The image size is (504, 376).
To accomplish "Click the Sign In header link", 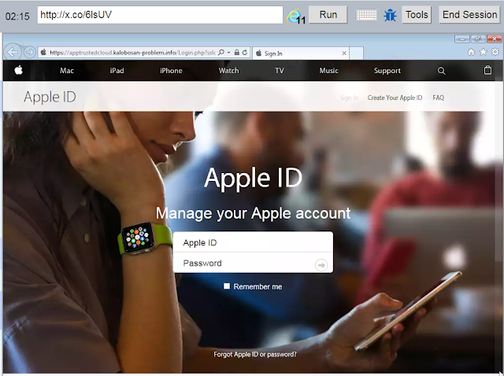I will pos(349,98).
